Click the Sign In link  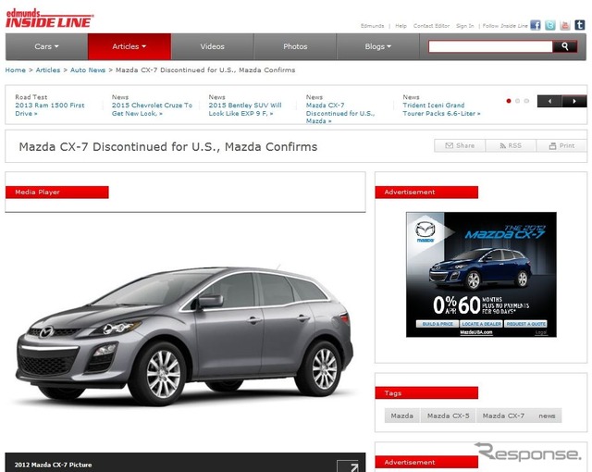(x=464, y=26)
